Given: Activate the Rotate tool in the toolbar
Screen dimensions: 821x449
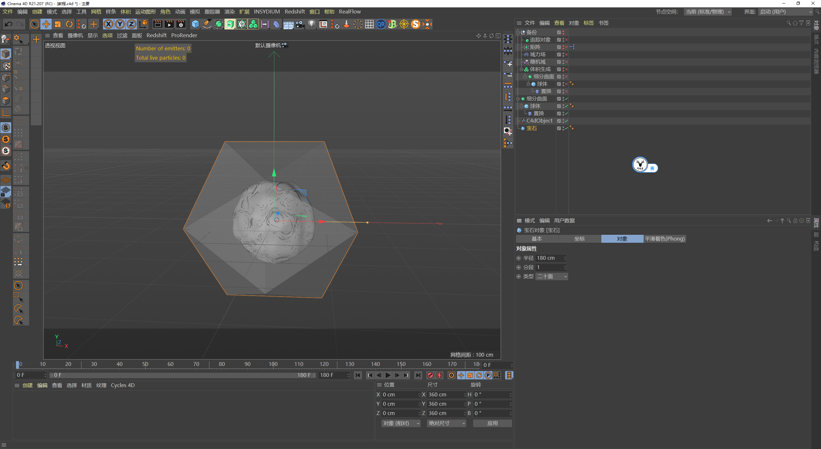Looking at the screenshot, I should tap(69, 24).
